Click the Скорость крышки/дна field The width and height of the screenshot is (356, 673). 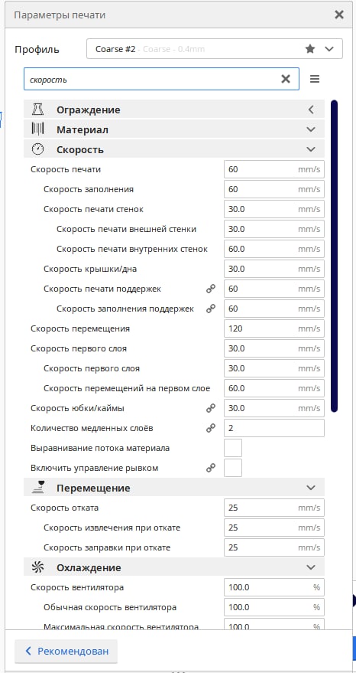click(274, 269)
